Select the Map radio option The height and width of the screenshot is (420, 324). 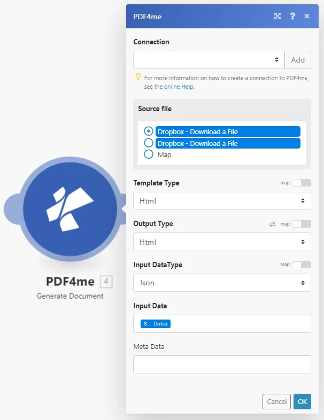[149, 154]
